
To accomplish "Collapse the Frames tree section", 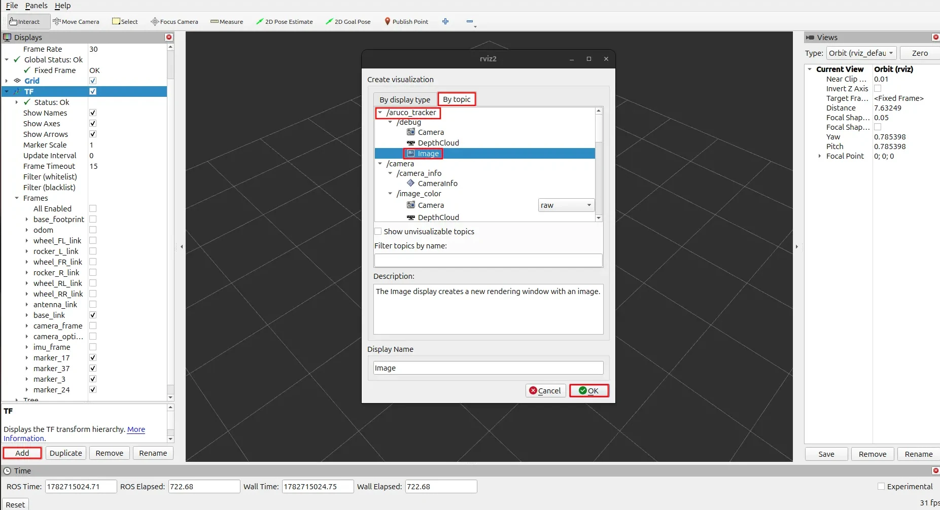I will click(x=17, y=198).
